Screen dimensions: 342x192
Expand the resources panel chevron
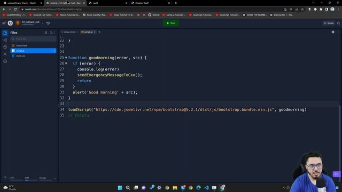[55, 179]
